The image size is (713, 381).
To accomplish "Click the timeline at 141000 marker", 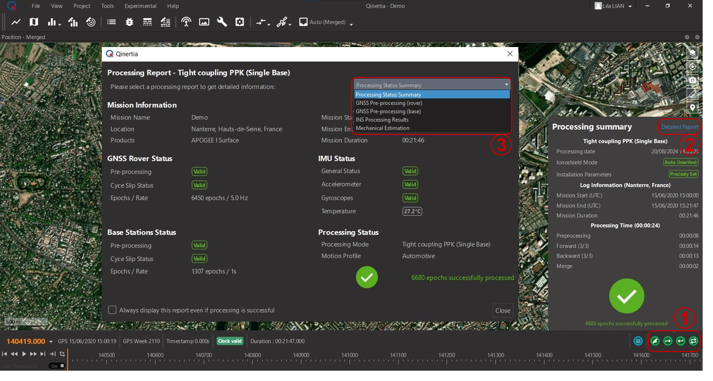I will [350, 355].
